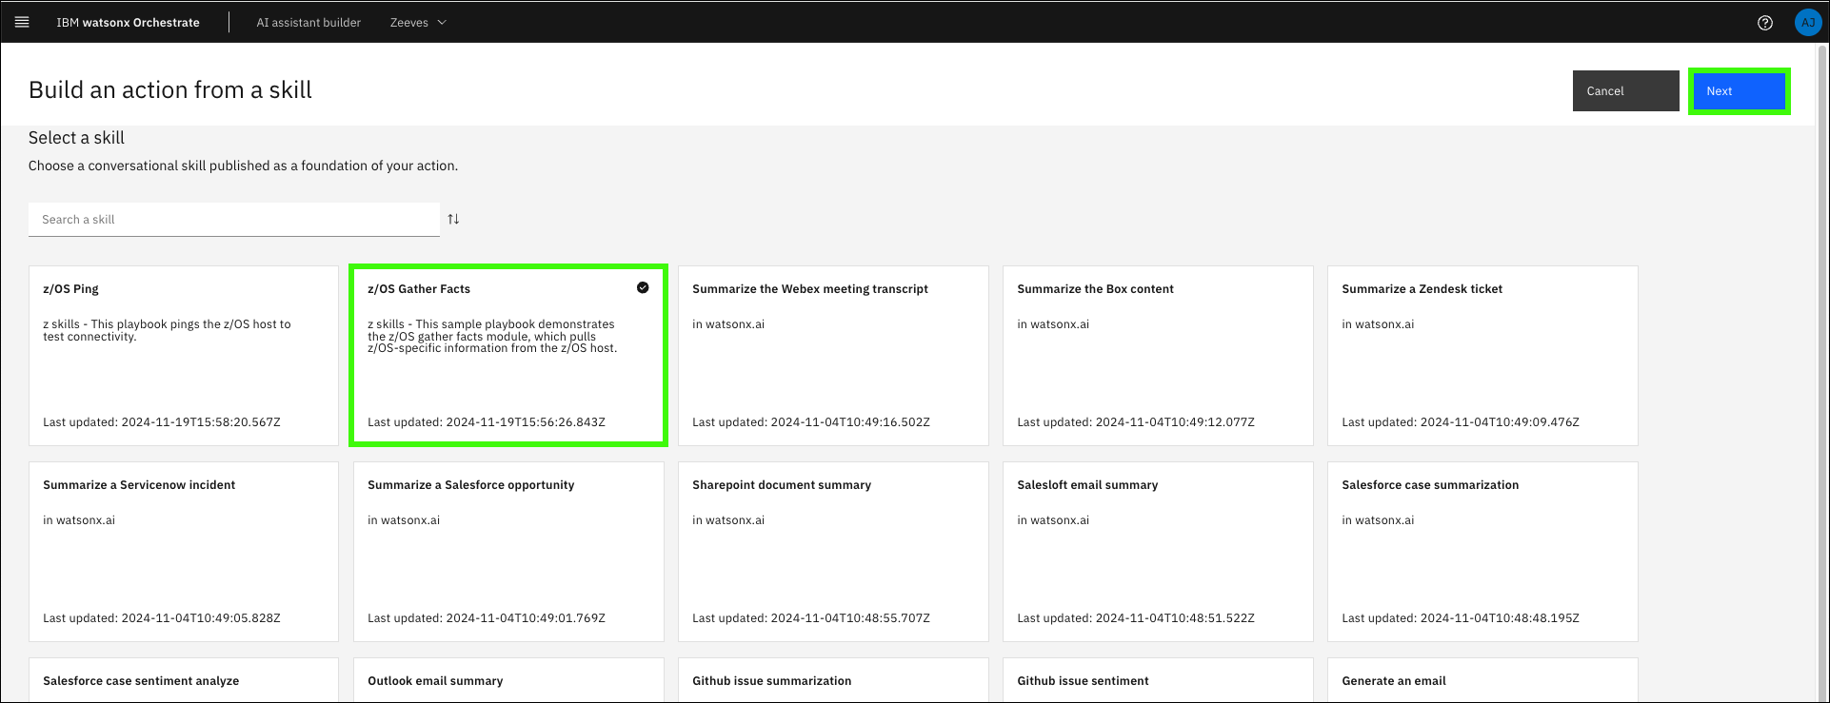The image size is (1830, 703).
Task: Expand the Zeeves assistant dropdown
Action: (418, 23)
